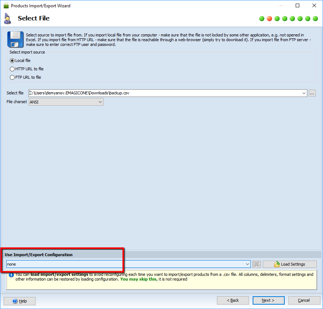Click 'You may skip this' text

[x=138, y=279]
